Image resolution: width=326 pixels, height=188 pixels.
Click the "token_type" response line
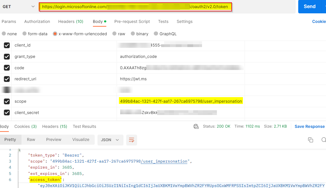pos(56,155)
